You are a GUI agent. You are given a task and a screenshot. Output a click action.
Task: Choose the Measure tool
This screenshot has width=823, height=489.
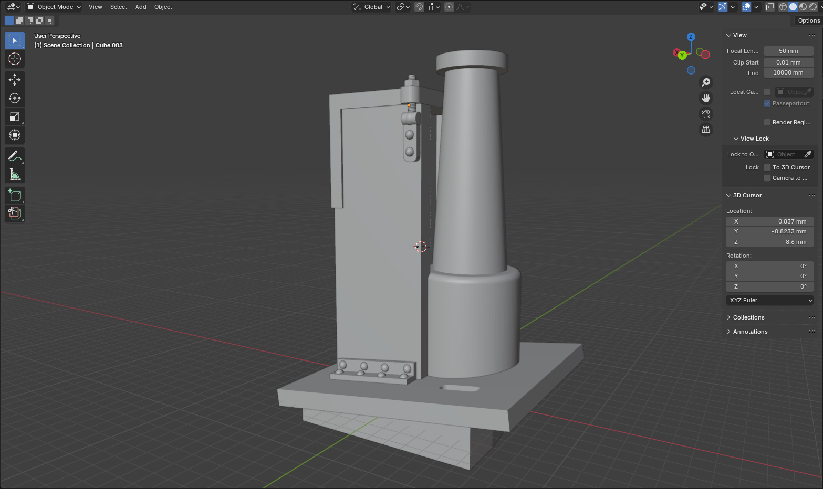point(15,174)
